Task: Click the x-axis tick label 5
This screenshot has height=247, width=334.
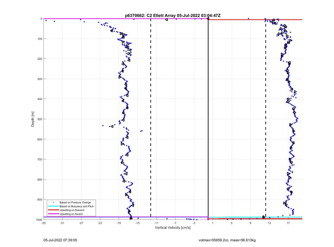Action: point(232,223)
